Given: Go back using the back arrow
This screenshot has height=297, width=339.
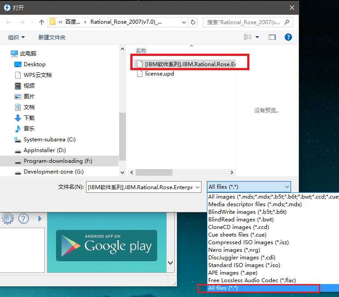Looking at the screenshot, I should 9,22.
